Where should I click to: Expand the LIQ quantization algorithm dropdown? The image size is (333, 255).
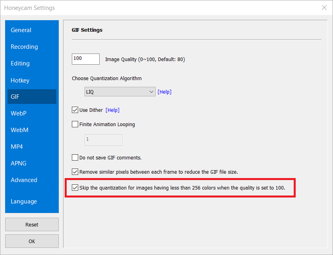120,92
